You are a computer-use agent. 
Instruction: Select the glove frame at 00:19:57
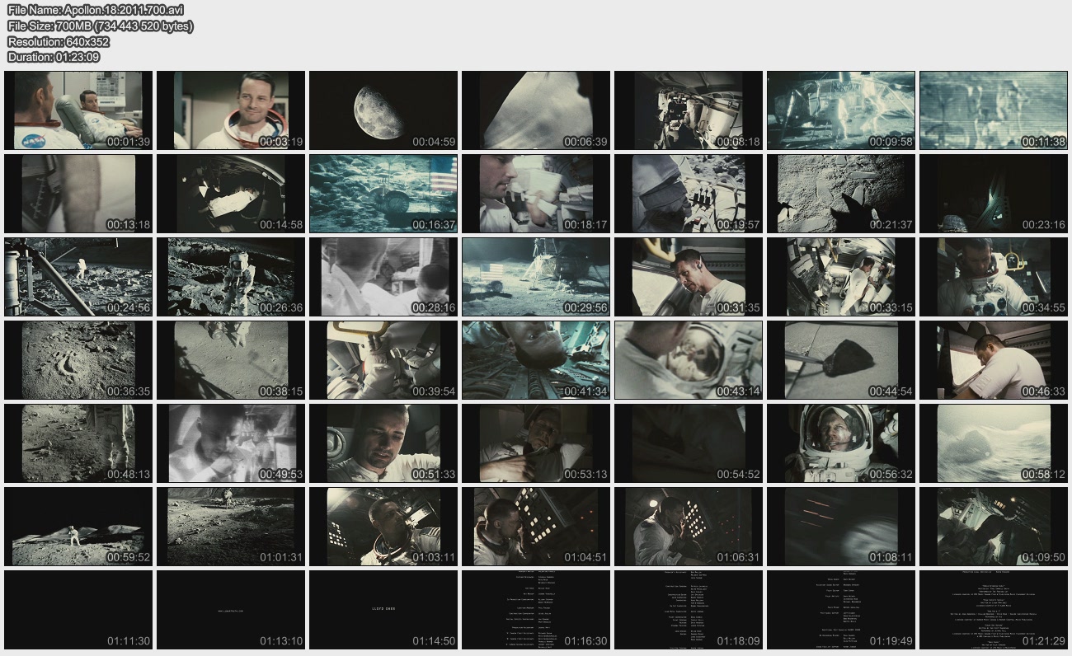pos(689,194)
